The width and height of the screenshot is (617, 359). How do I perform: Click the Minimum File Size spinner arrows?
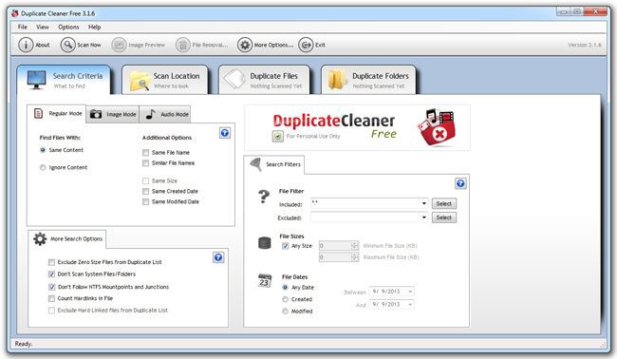pyautogui.click(x=355, y=246)
